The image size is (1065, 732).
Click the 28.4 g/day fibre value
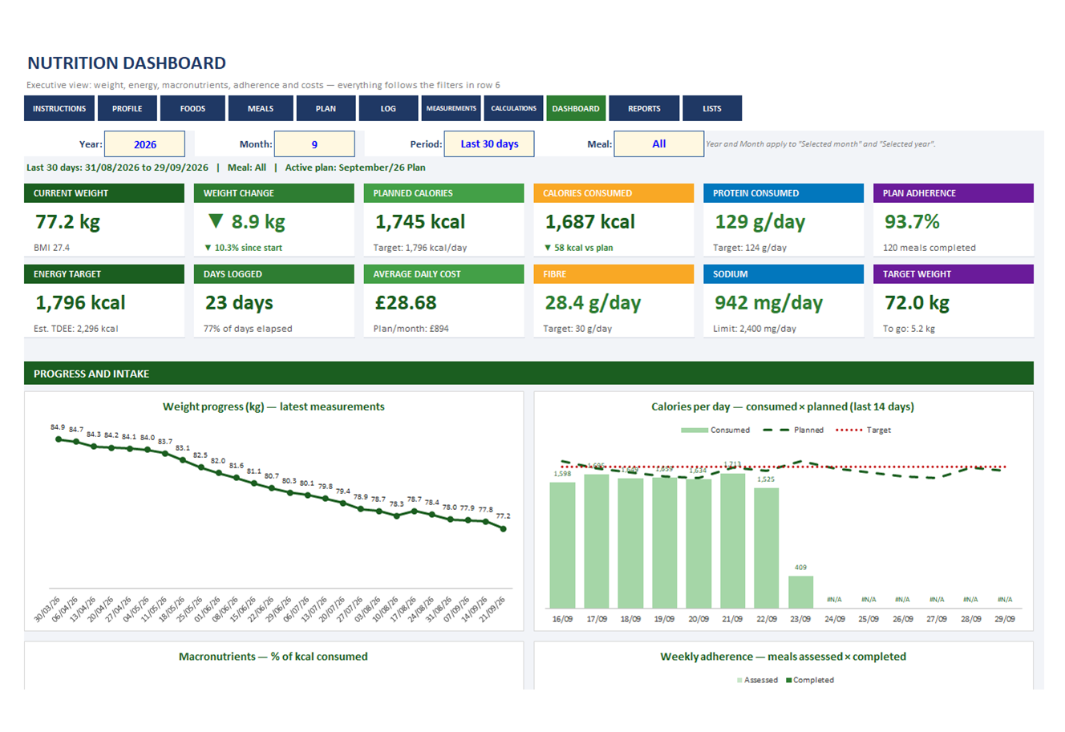pos(593,303)
